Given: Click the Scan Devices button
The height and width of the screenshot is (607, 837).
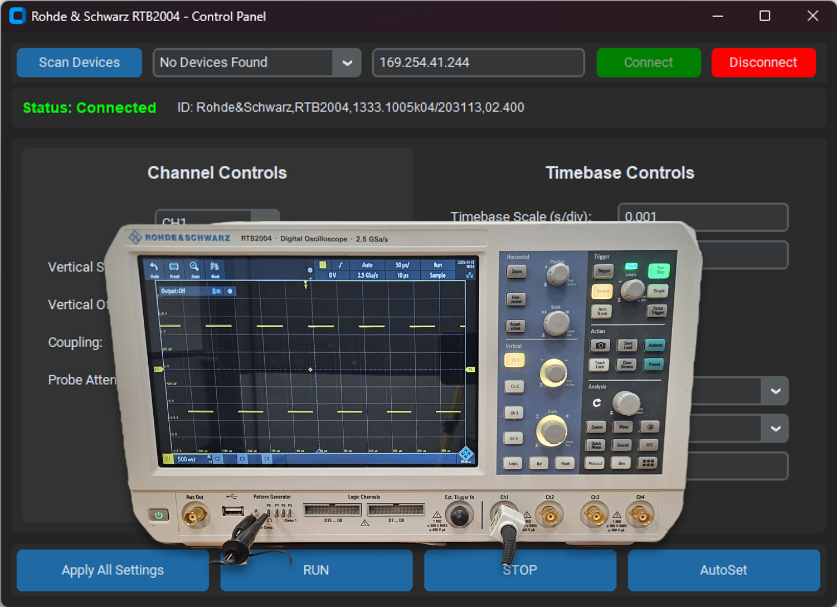Looking at the screenshot, I should (x=79, y=62).
